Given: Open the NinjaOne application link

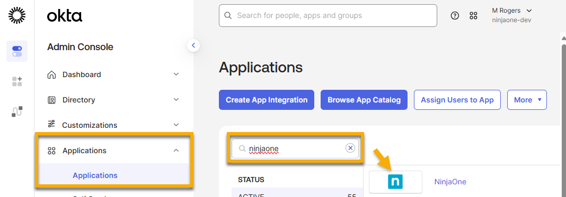Looking at the screenshot, I should [450, 182].
